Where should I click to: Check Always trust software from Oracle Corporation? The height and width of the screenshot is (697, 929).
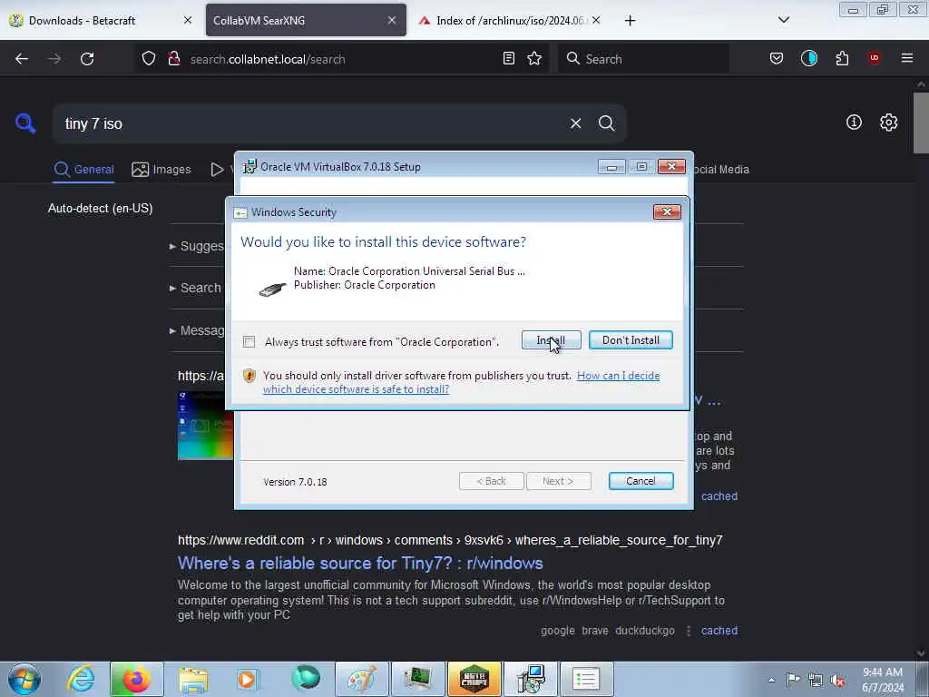click(x=249, y=342)
